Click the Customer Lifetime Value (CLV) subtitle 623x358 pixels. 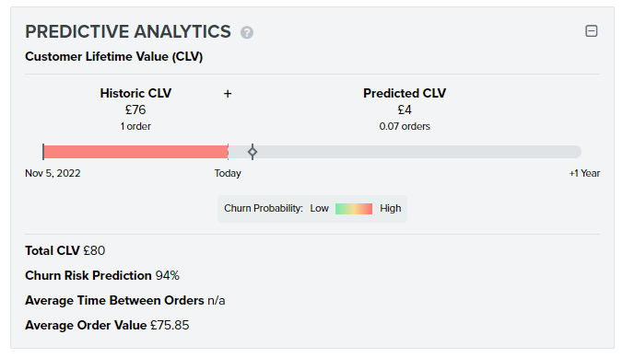click(x=114, y=57)
